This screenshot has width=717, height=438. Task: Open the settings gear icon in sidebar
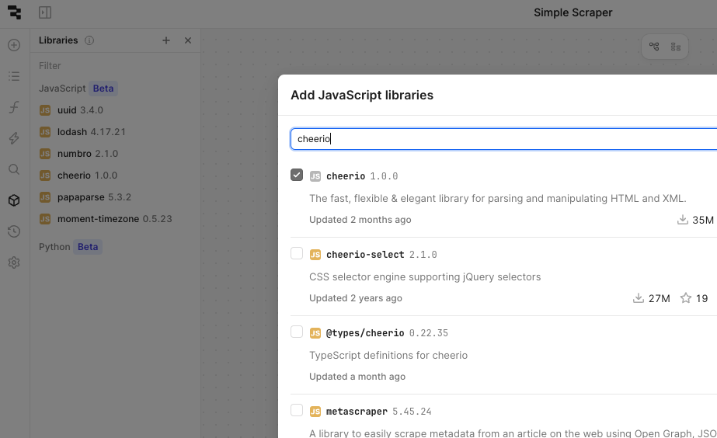click(x=14, y=262)
